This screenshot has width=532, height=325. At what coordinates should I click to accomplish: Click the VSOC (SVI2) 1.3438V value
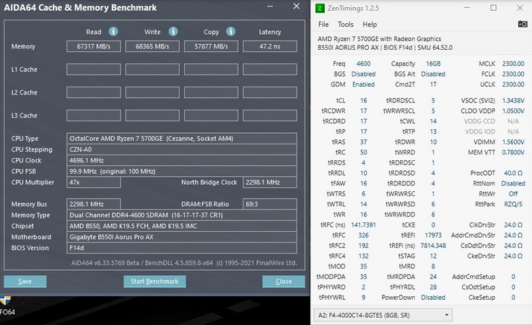point(513,100)
